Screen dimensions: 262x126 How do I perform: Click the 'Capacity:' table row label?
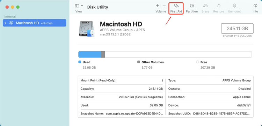pyautogui.click(x=87, y=89)
